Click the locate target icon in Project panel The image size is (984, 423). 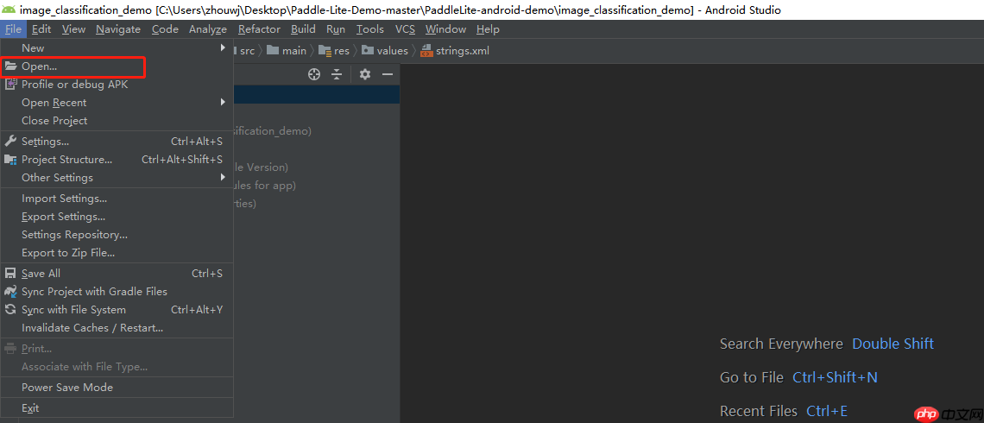click(314, 75)
